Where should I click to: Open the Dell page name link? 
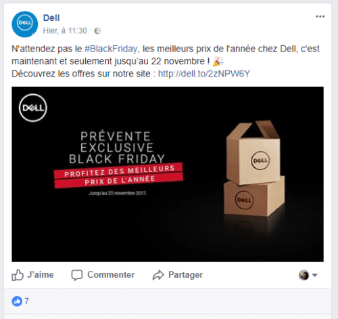[51, 18]
